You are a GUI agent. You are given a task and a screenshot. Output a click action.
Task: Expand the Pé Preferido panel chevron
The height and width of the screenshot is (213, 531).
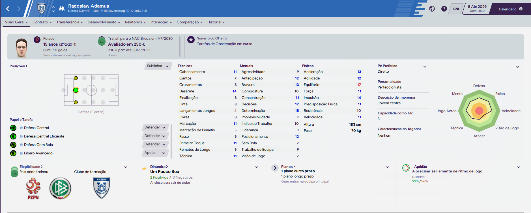point(425,67)
